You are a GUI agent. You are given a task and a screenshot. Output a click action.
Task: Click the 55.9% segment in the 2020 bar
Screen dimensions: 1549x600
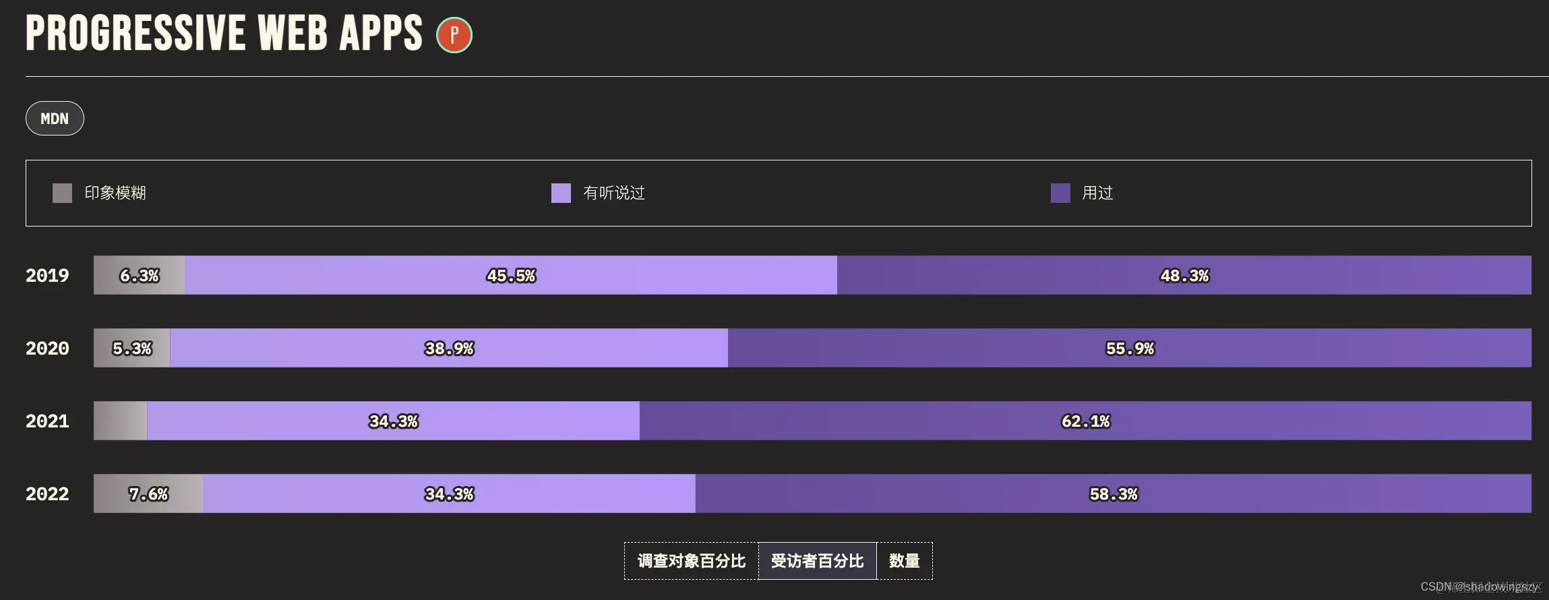coord(1129,348)
